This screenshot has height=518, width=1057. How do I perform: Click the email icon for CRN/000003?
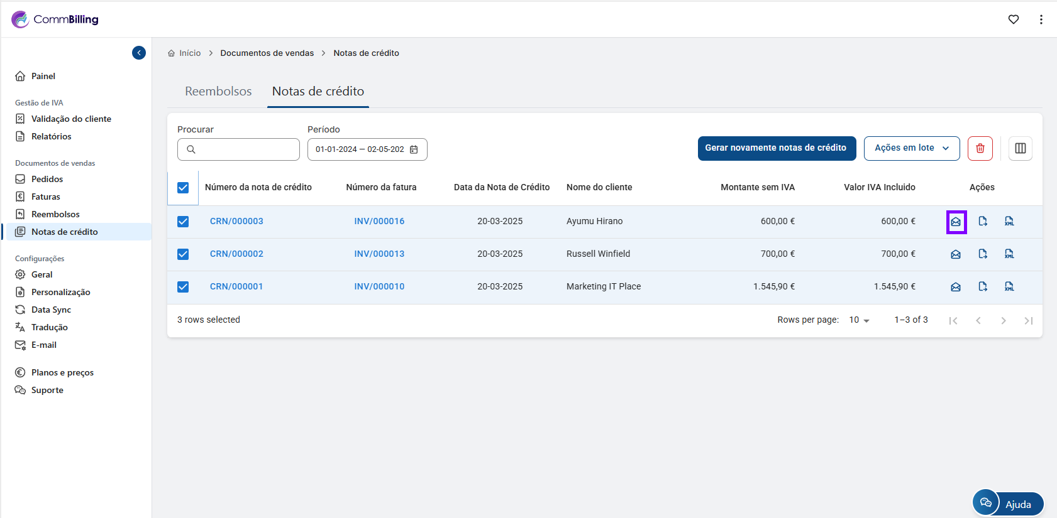click(956, 222)
